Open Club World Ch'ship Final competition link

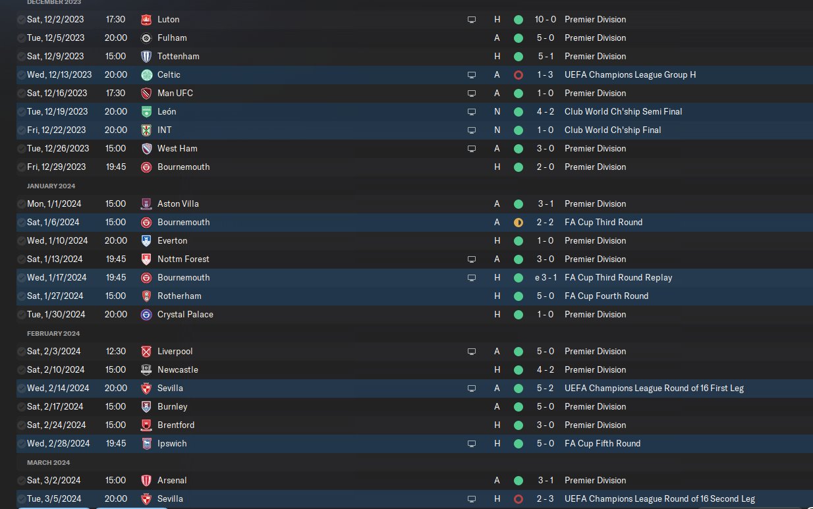pyautogui.click(x=613, y=130)
